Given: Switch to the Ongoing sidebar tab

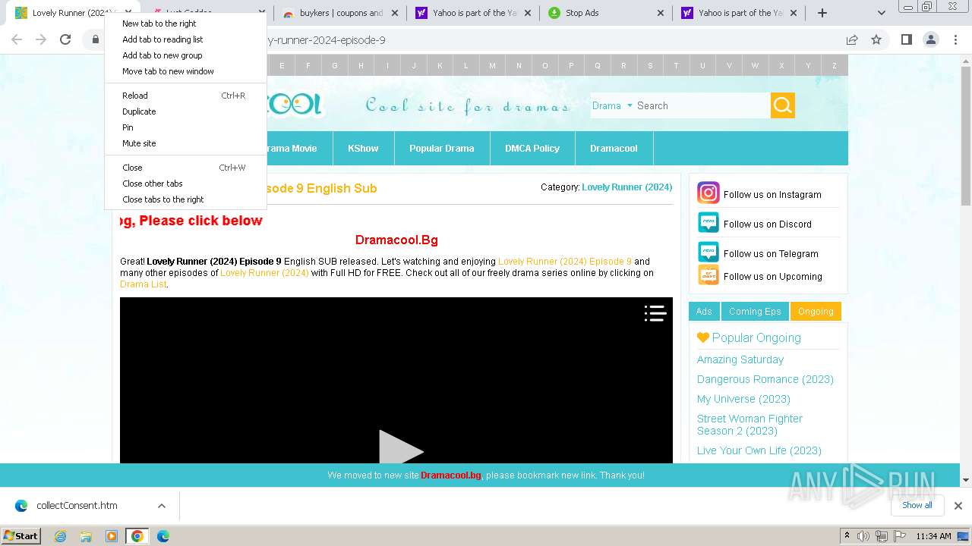Looking at the screenshot, I should [x=816, y=312].
